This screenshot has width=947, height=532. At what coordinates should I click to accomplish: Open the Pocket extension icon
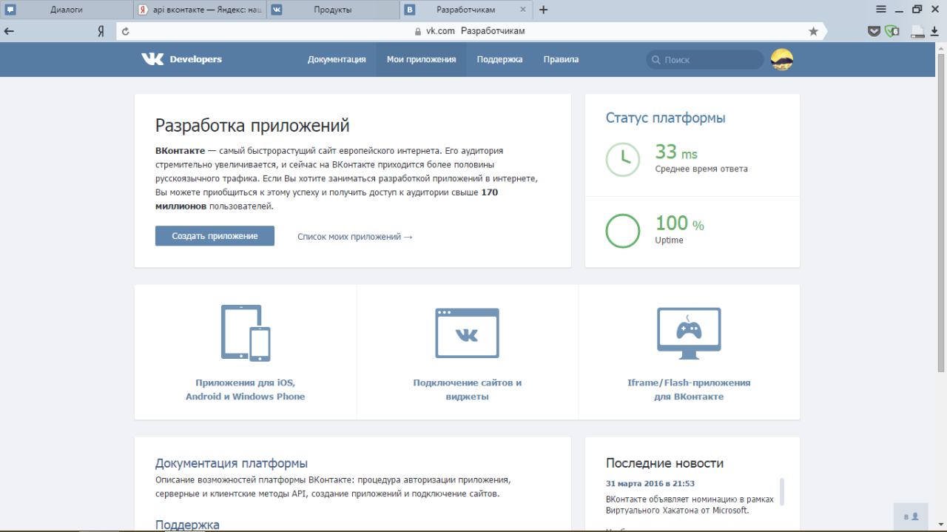pyautogui.click(x=874, y=31)
